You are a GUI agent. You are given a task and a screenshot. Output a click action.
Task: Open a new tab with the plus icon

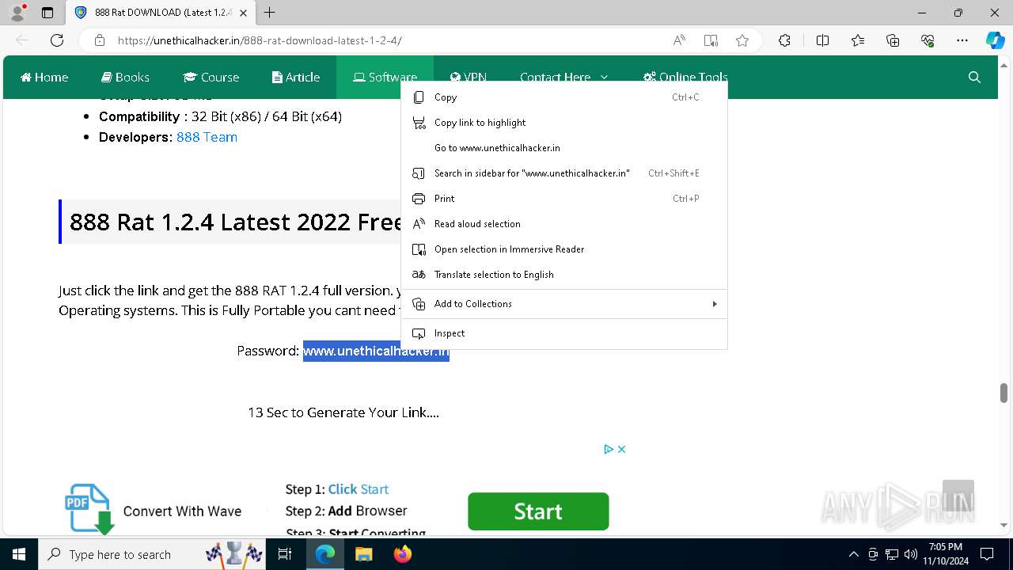[x=270, y=13]
